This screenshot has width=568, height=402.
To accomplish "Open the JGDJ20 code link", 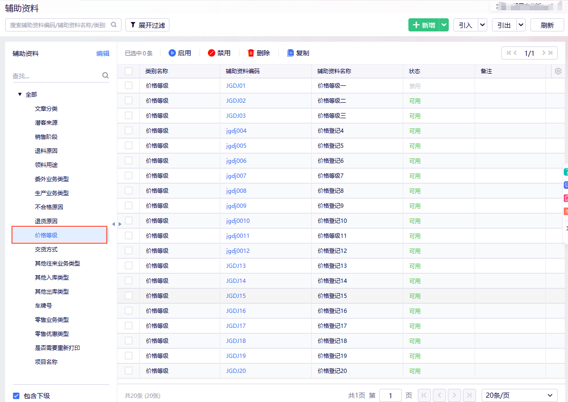I will pos(236,371).
